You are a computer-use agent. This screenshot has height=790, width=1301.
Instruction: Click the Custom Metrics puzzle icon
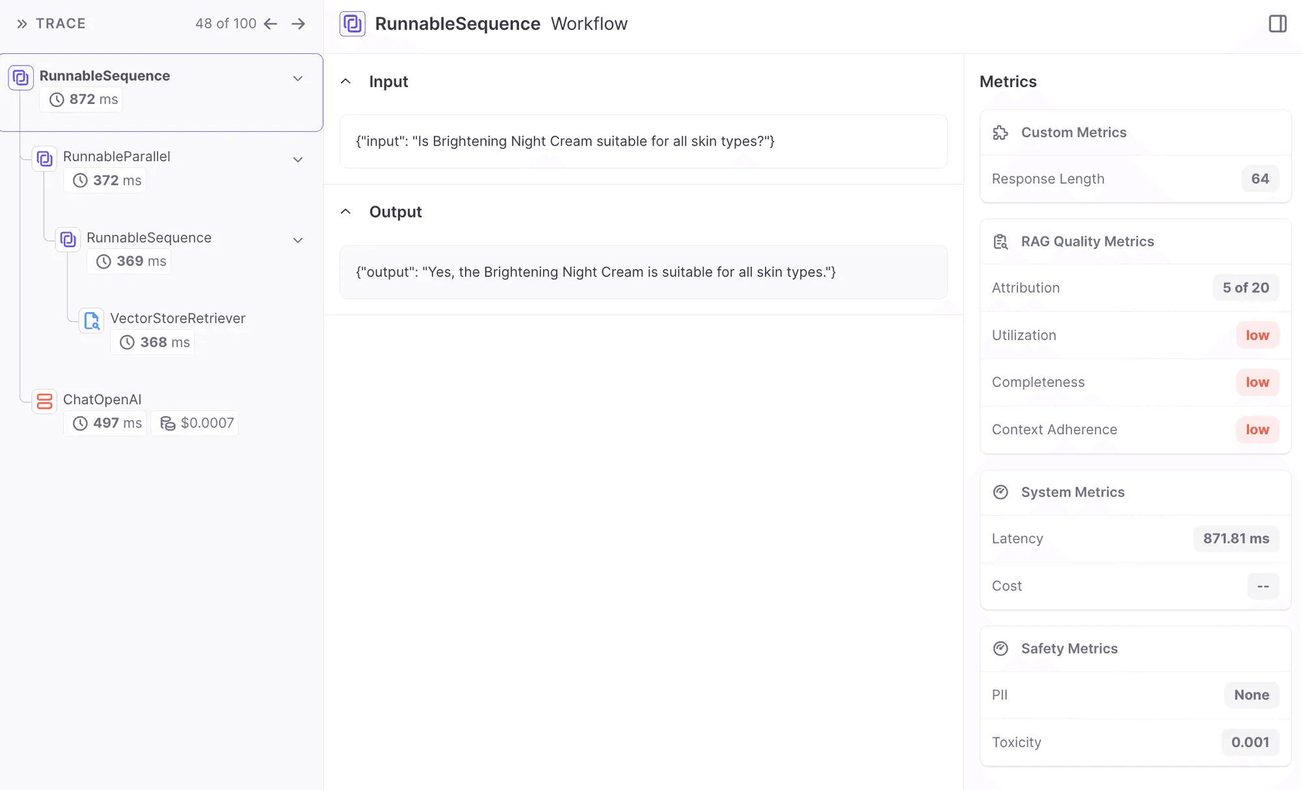[1000, 133]
